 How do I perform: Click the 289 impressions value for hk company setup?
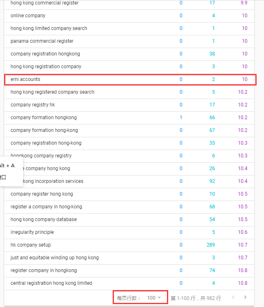(210, 245)
